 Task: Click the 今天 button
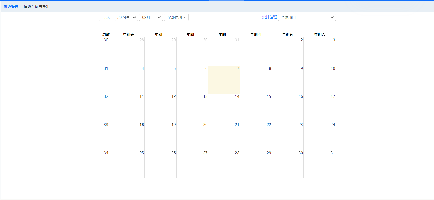click(106, 17)
